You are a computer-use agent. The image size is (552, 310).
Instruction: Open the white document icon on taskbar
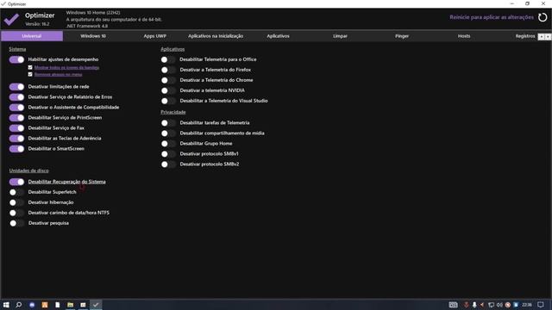(x=58, y=305)
